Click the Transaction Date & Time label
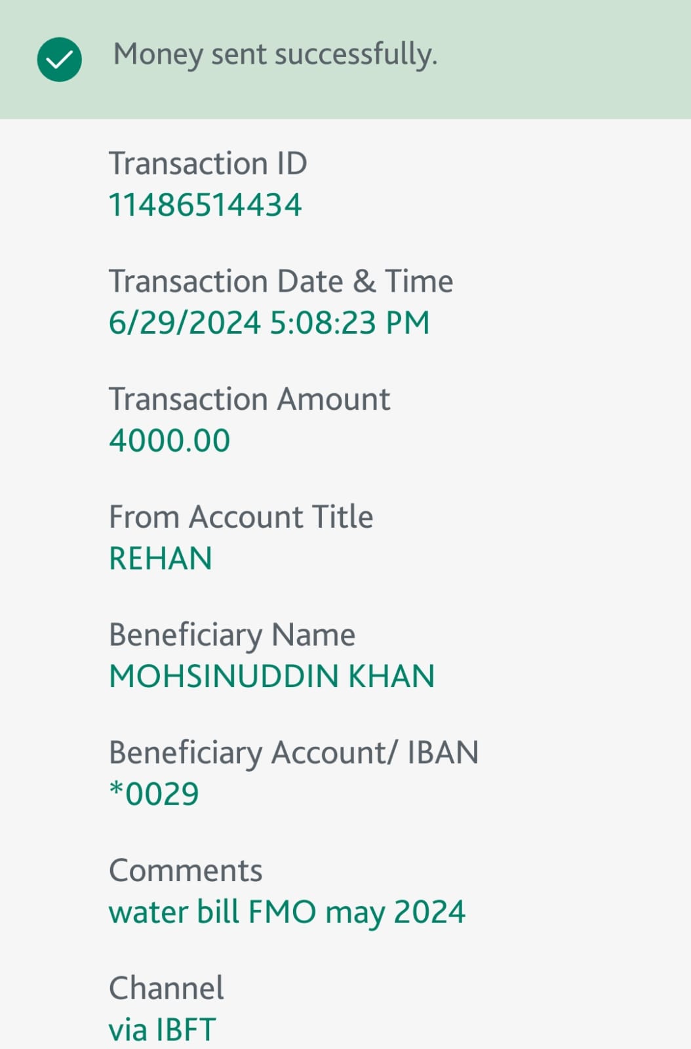This screenshot has width=691, height=1049. click(x=281, y=281)
